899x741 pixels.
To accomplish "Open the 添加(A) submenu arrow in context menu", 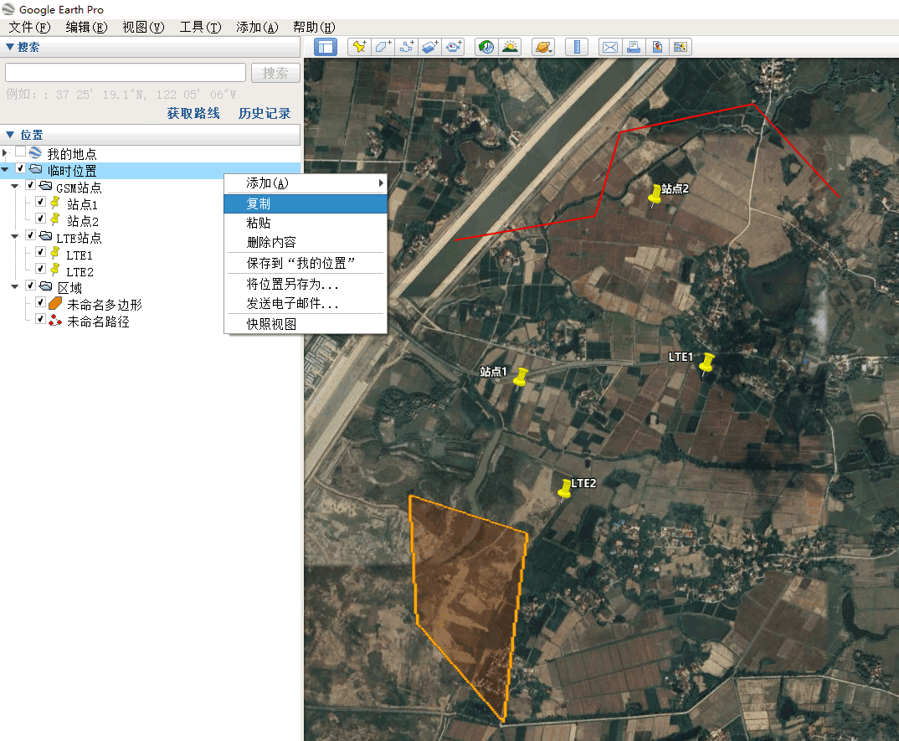I will [380, 183].
